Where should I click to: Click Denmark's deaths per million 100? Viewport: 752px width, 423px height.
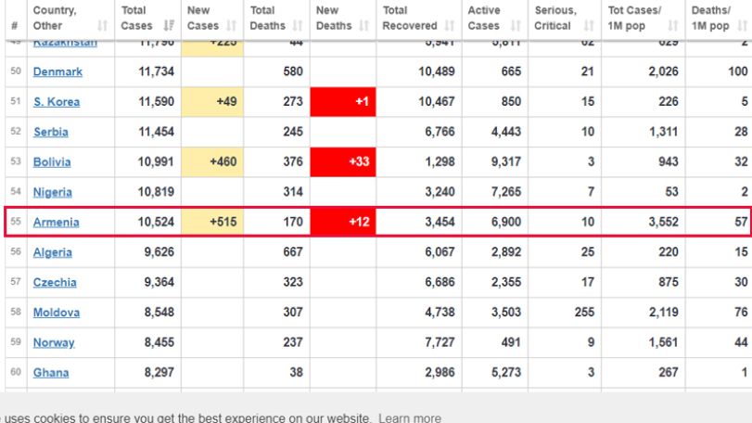pos(737,72)
